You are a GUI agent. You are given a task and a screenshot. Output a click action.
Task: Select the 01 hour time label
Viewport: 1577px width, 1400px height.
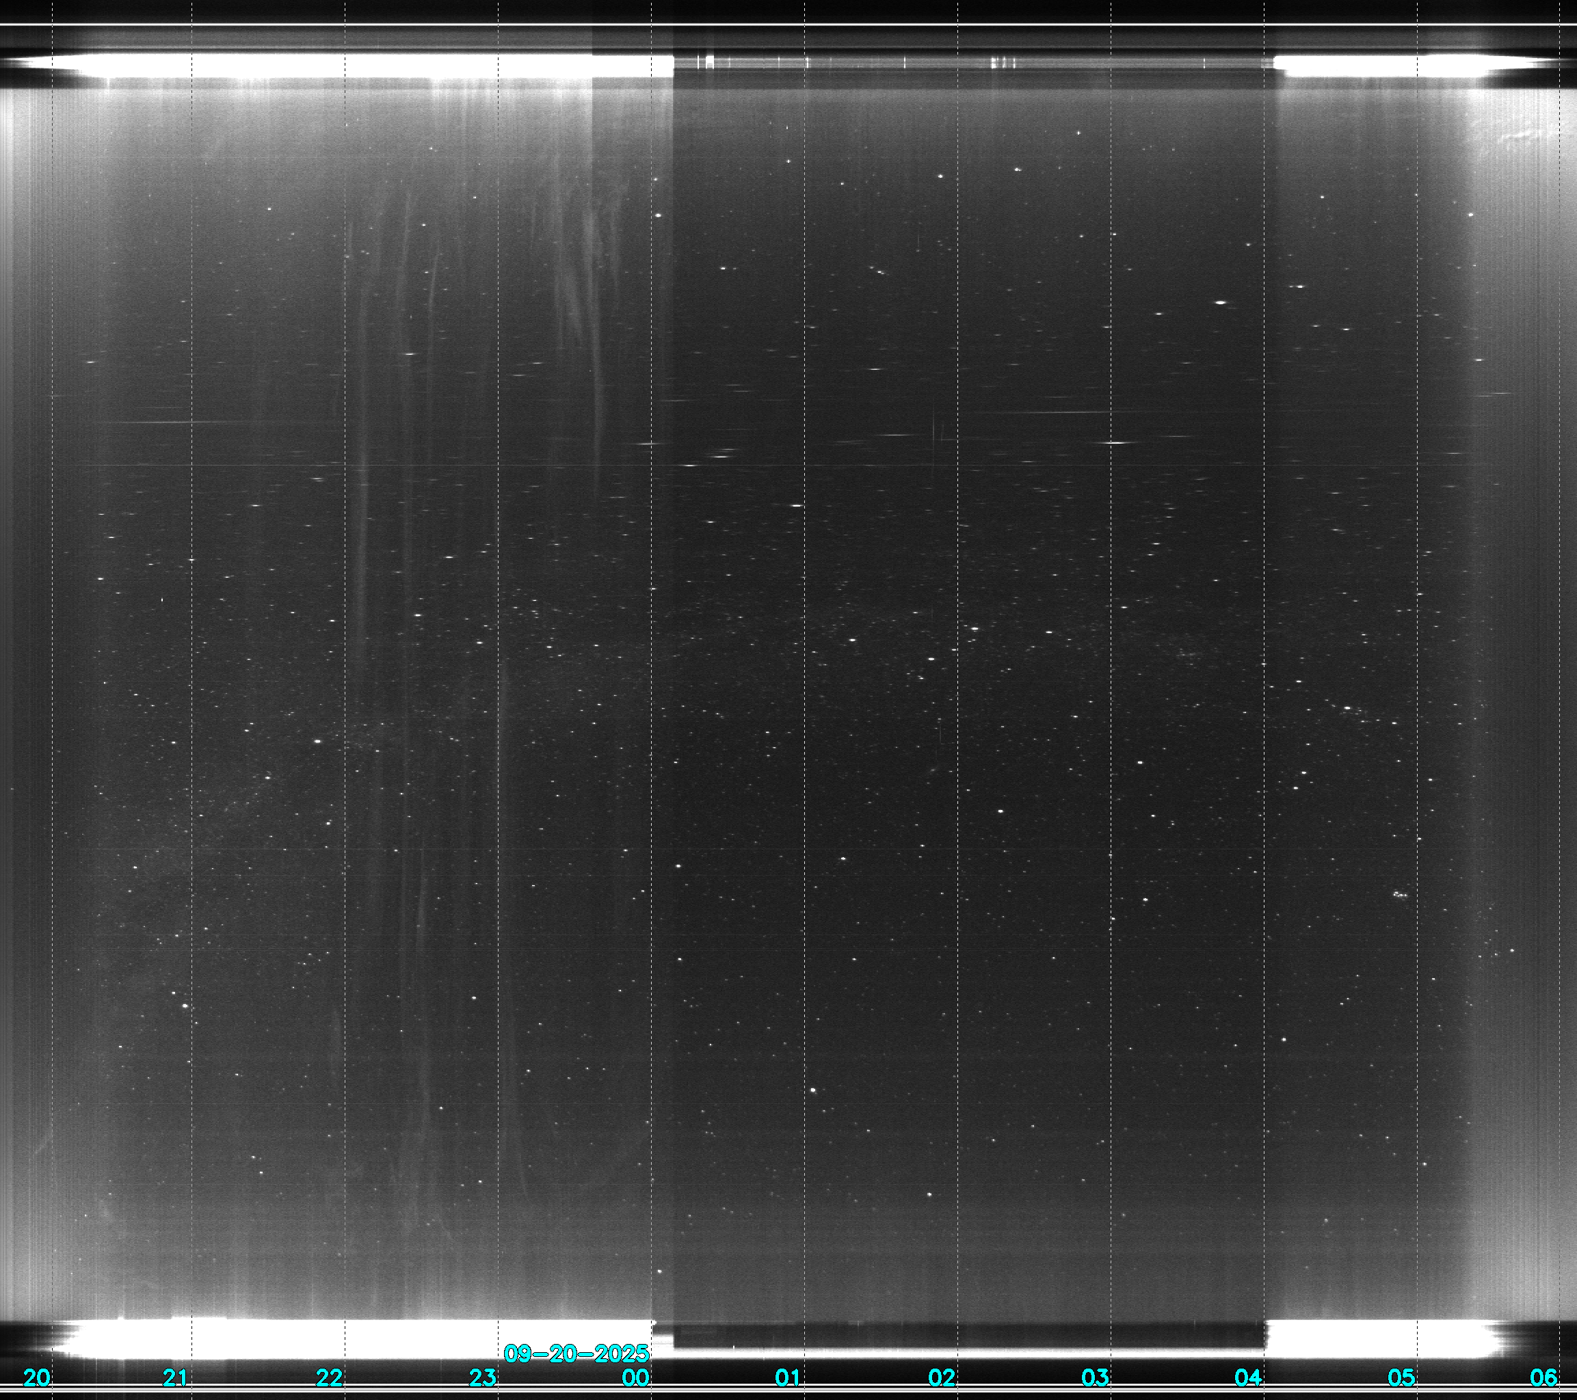(788, 1377)
